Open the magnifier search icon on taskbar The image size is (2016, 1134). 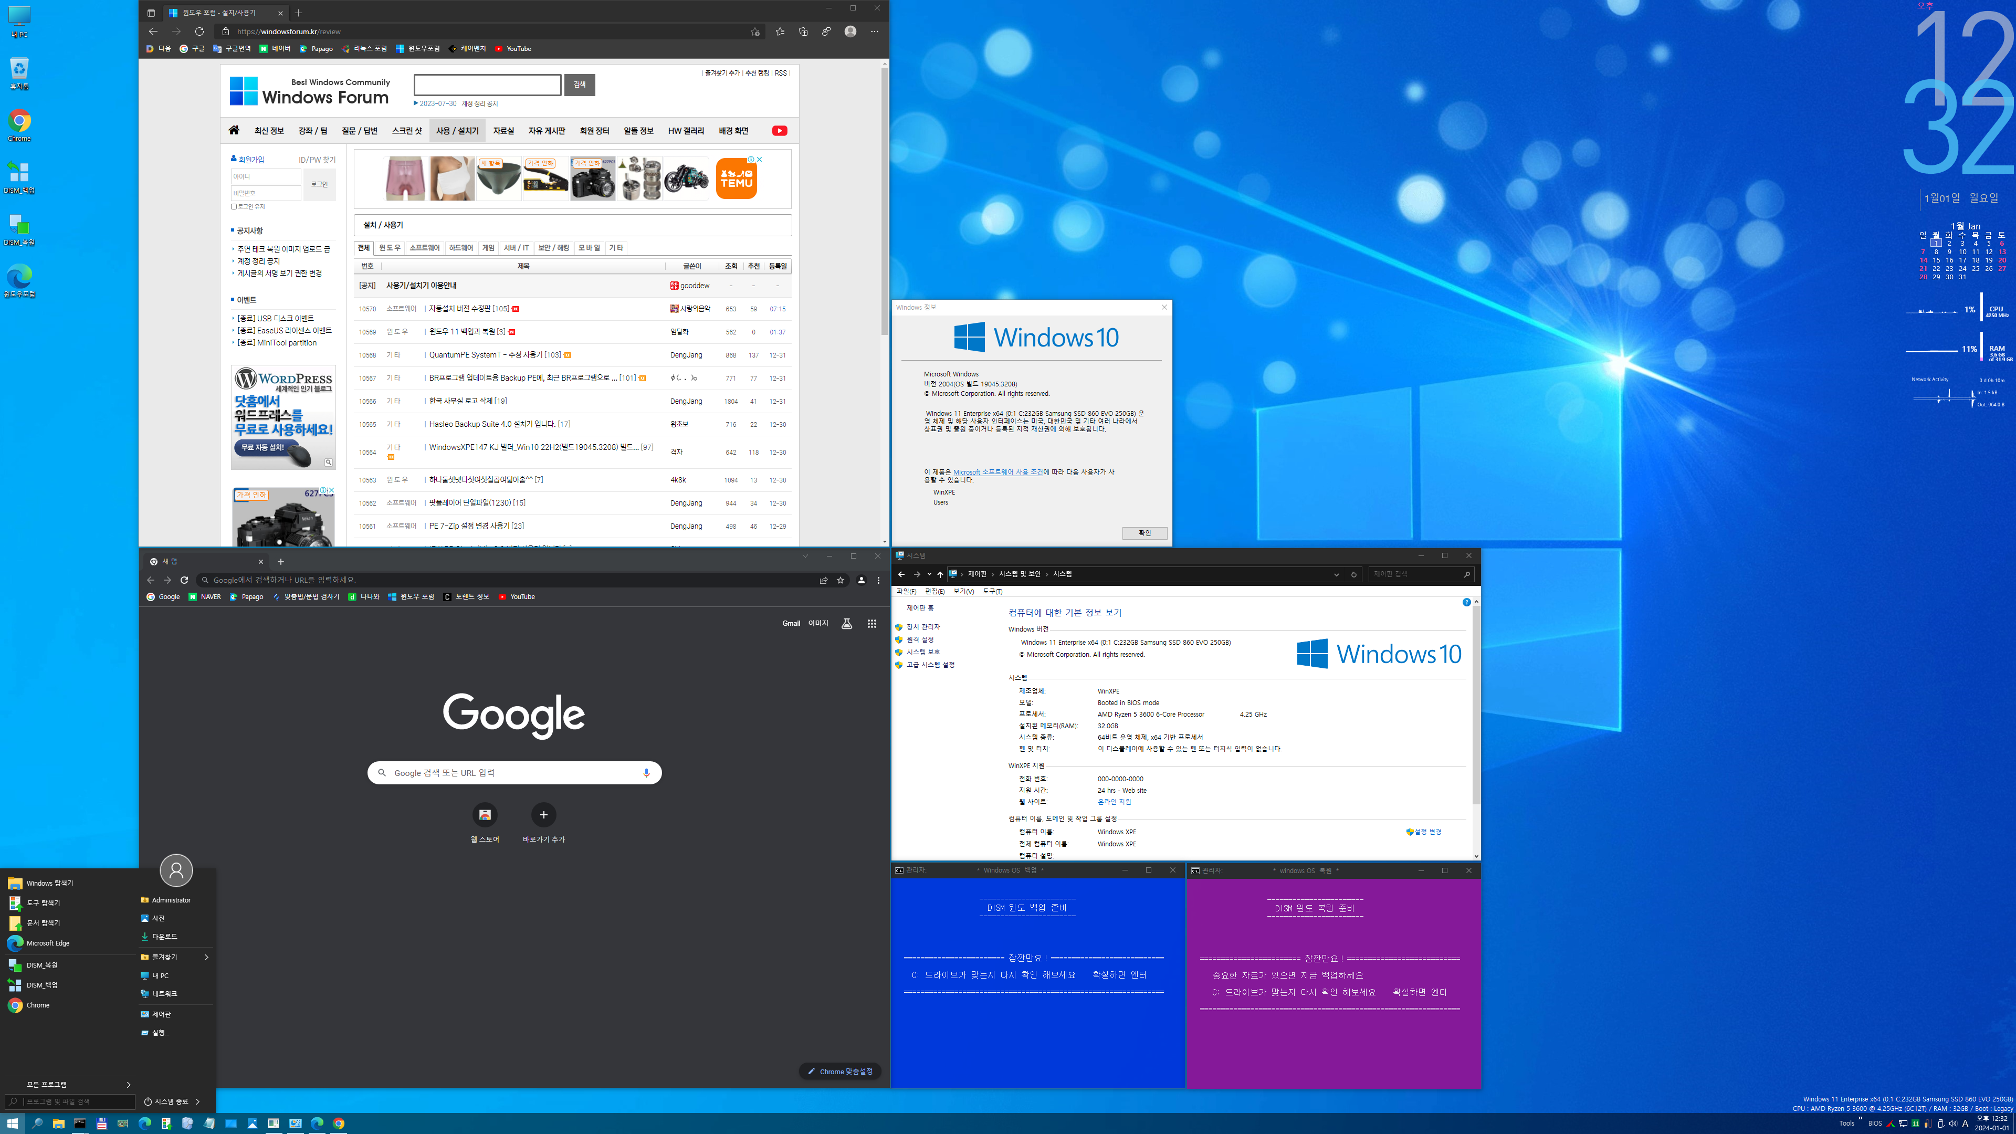(37, 1123)
